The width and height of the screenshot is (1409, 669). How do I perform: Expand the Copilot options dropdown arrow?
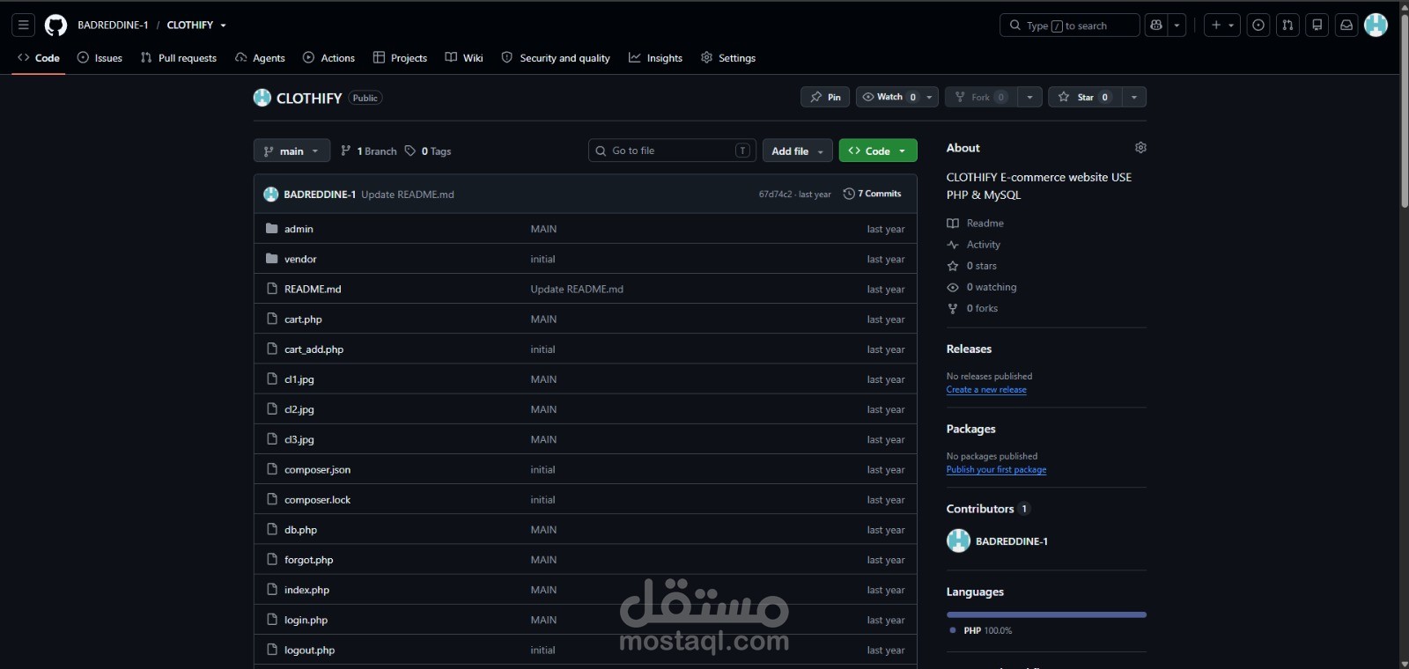[x=1177, y=26]
